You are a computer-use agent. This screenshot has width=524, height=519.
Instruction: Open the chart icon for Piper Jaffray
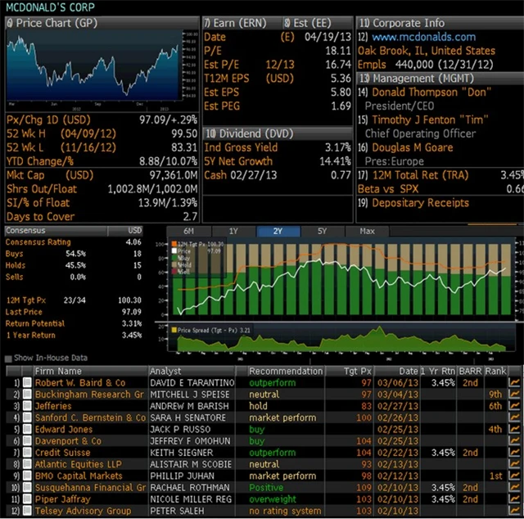click(x=517, y=499)
